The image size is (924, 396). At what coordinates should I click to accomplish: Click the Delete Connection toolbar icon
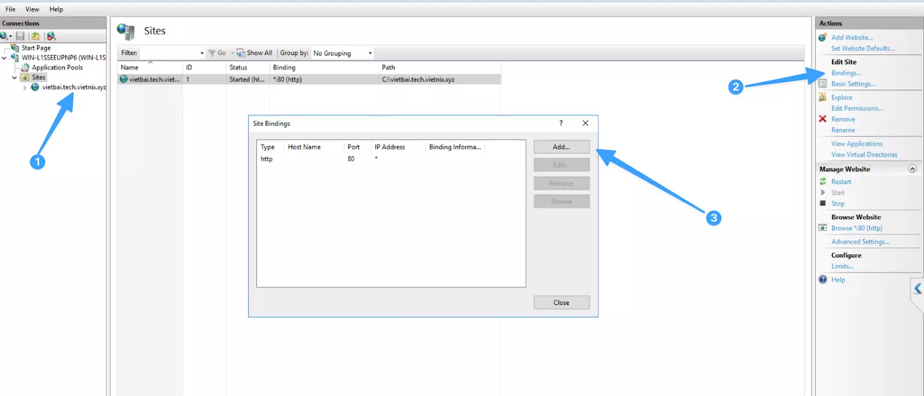(51, 36)
